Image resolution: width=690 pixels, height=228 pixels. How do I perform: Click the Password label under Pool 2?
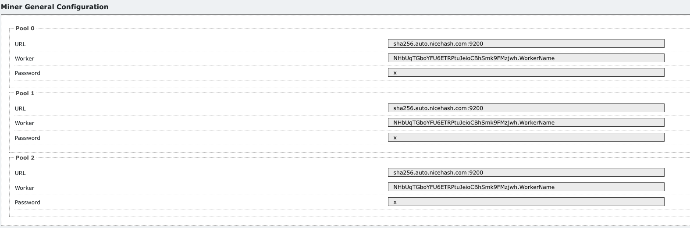[x=28, y=203]
